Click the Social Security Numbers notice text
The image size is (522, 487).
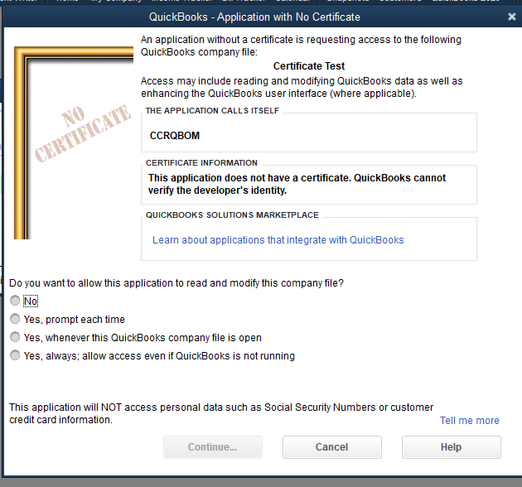click(221, 413)
